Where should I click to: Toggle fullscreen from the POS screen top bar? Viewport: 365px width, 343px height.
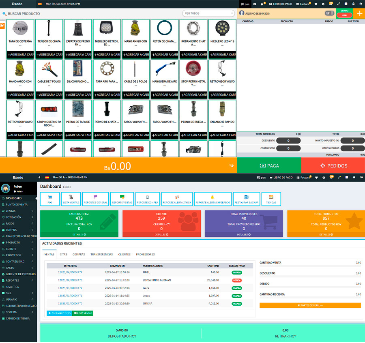(339, 4)
